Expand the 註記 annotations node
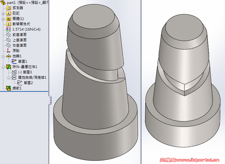The image size is (225, 164). click(3, 14)
